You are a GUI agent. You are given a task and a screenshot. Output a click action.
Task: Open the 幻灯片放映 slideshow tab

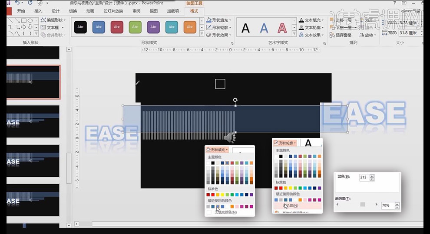click(113, 11)
